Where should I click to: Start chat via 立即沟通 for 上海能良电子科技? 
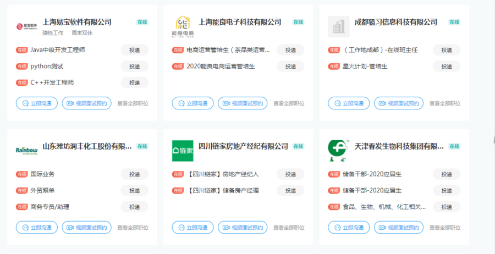click(x=193, y=103)
